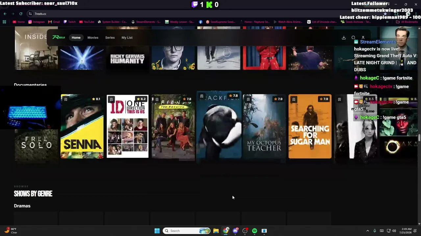Open the All Bookmarks folder
The width and height of the screenshot is (421, 236).
[x=407, y=22]
